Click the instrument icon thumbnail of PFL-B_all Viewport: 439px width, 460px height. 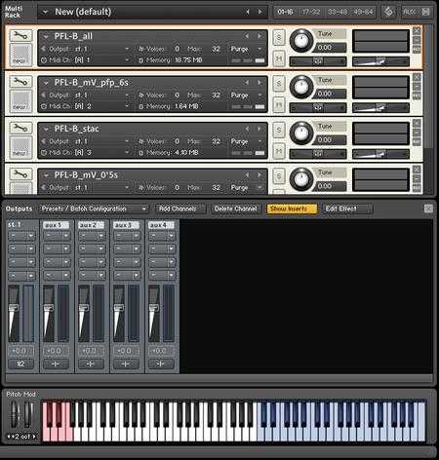tap(20, 56)
